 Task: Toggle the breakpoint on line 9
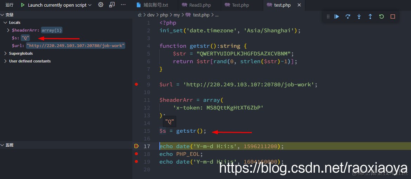(136, 84)
